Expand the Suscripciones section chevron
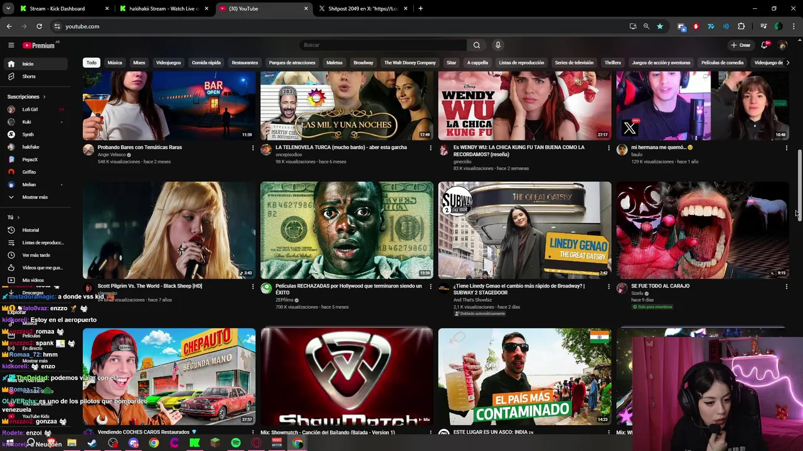This screenshot has width=803, height=451. pyautogui.click(x=44, y=97)
